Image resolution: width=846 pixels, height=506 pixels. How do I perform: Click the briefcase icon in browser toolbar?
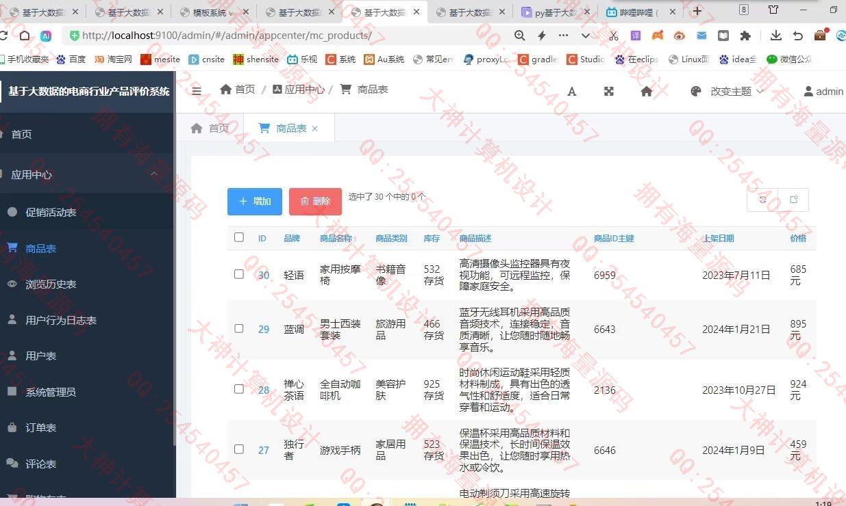(x=821, y=35)
